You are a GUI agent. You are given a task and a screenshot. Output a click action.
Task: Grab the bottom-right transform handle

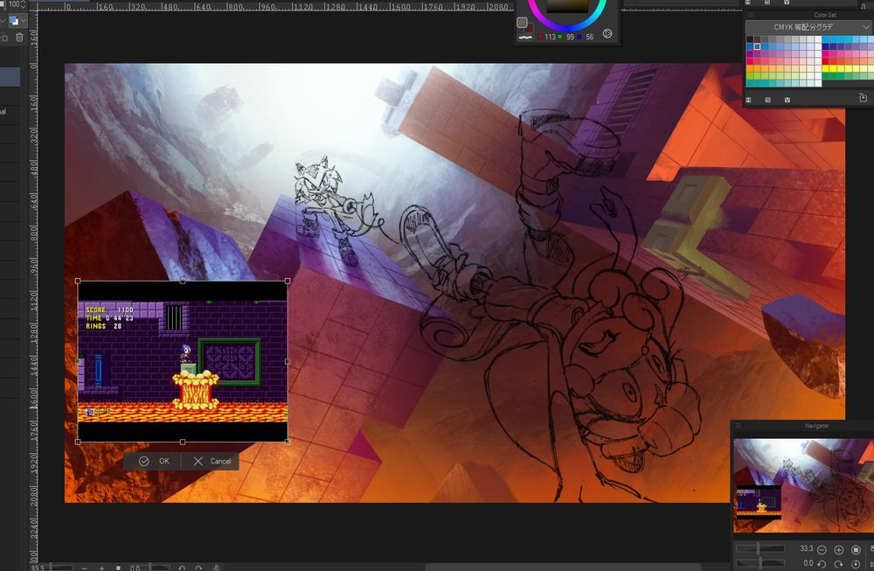(x=288, y=442)
